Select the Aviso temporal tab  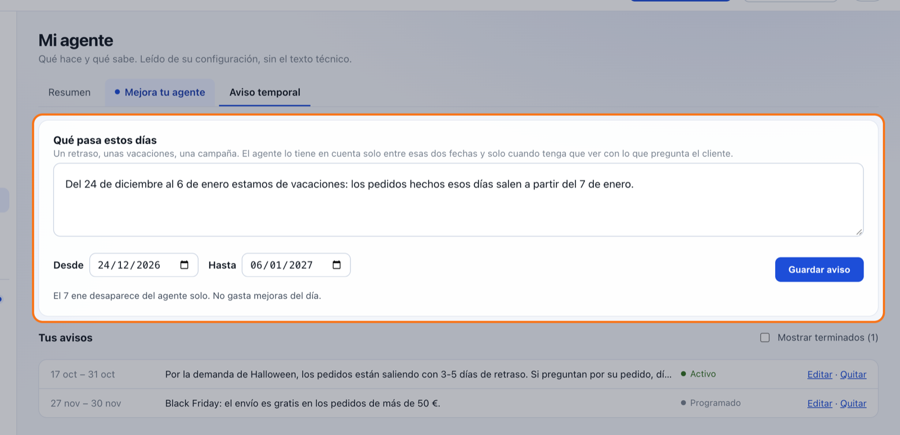[x=265, y=92]
